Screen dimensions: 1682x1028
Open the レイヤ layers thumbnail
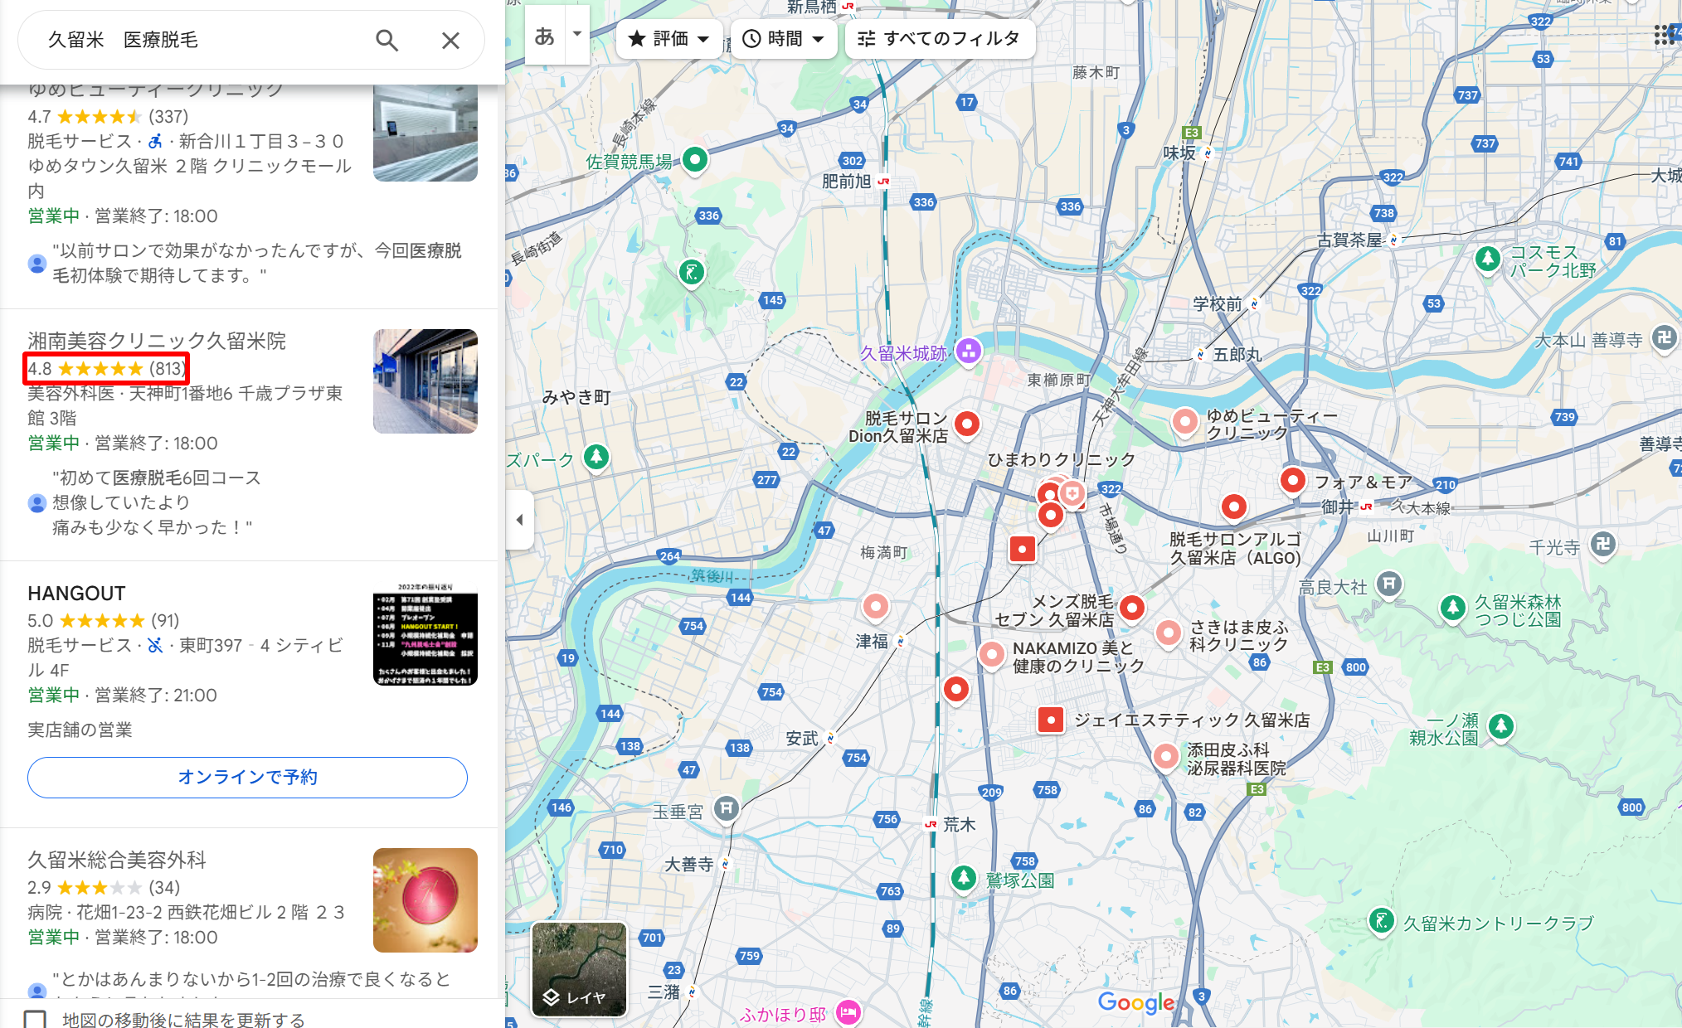579,969
